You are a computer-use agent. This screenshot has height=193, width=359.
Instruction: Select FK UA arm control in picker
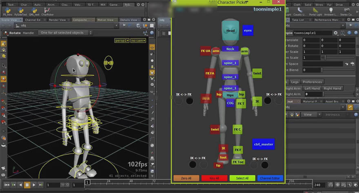(206, 51)
